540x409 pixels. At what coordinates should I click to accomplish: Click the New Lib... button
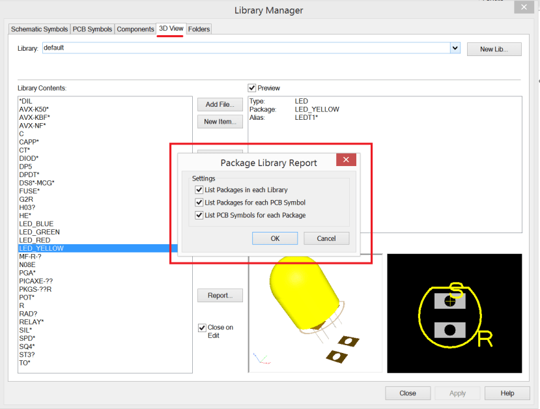tap(494, 49)
